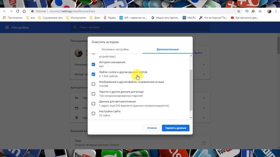Click dialog scrollbar down arrow

[191, 118]
